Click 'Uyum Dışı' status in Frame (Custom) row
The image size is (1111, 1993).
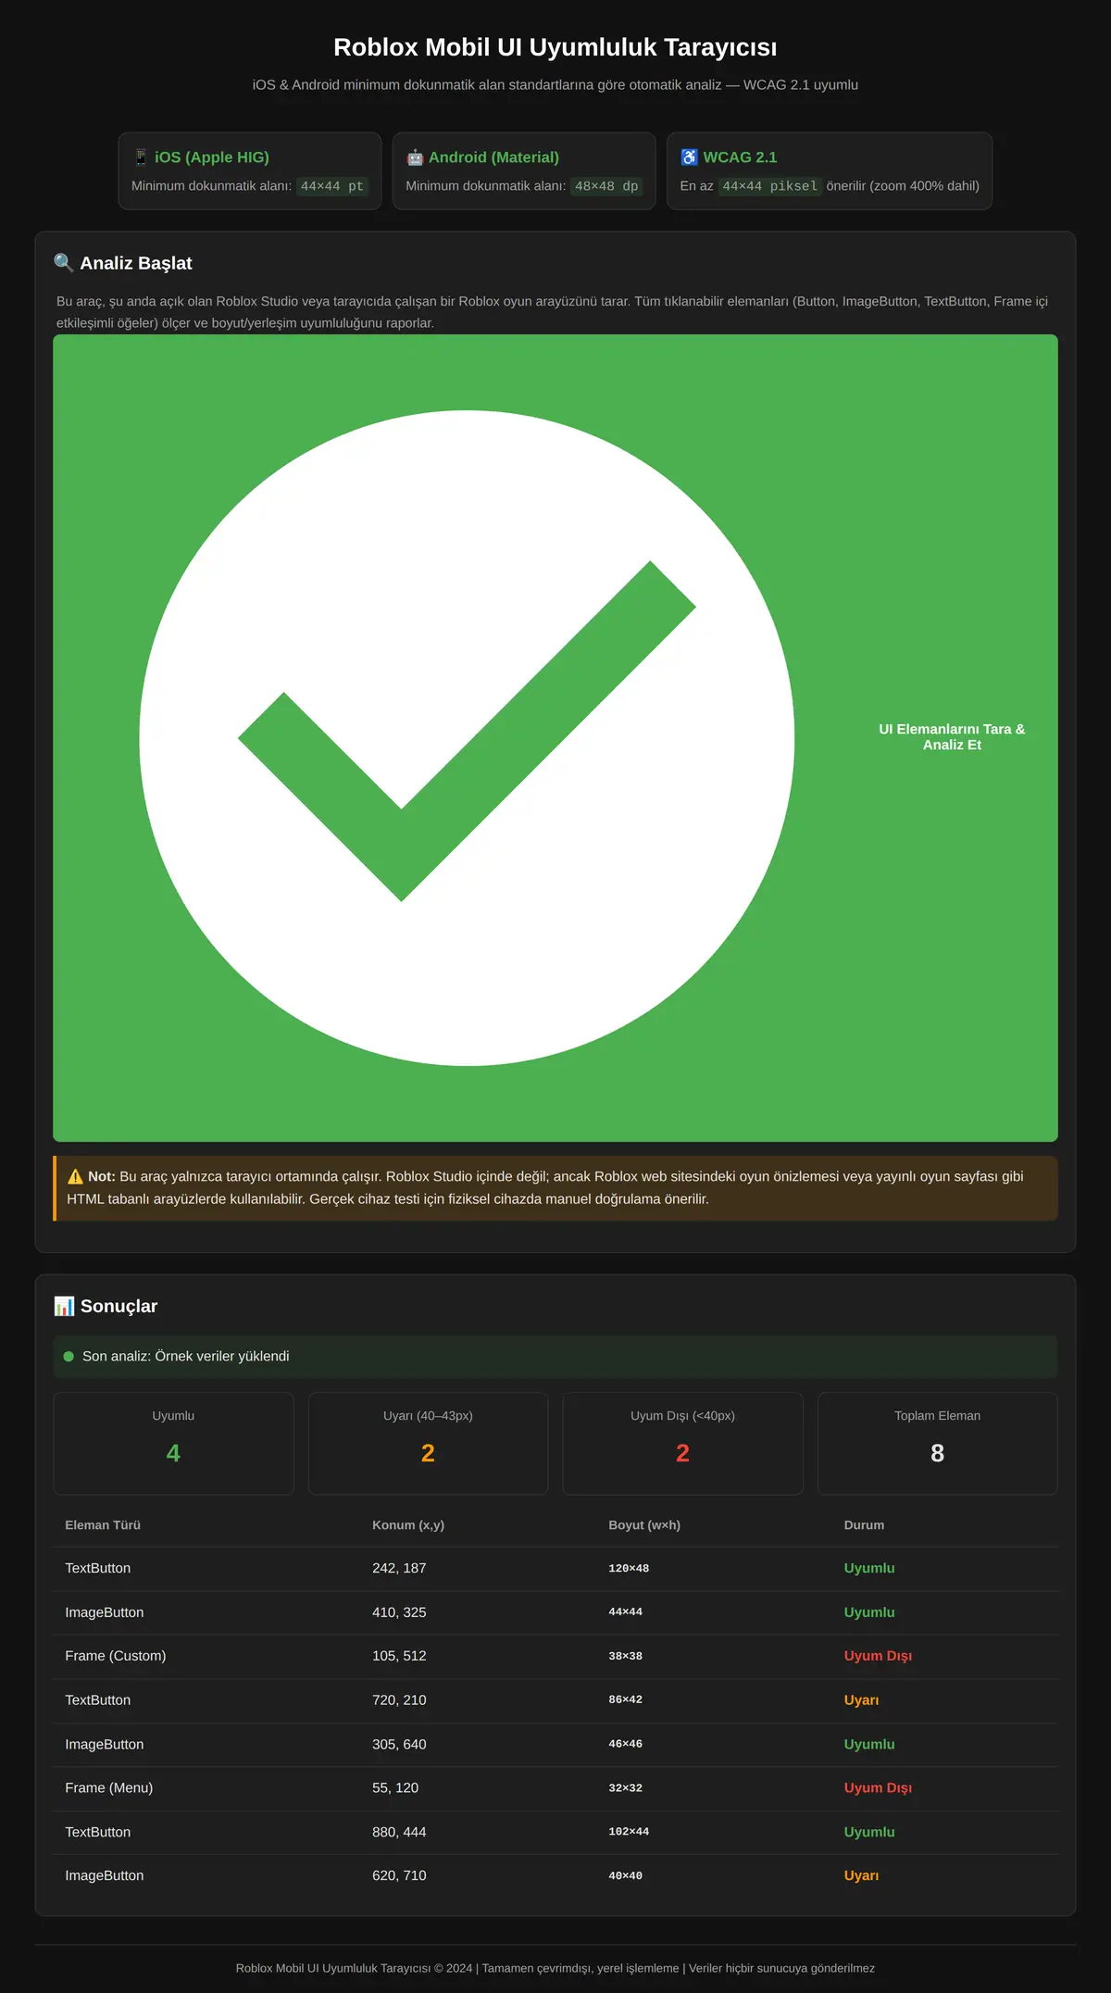coord(878,1656)
